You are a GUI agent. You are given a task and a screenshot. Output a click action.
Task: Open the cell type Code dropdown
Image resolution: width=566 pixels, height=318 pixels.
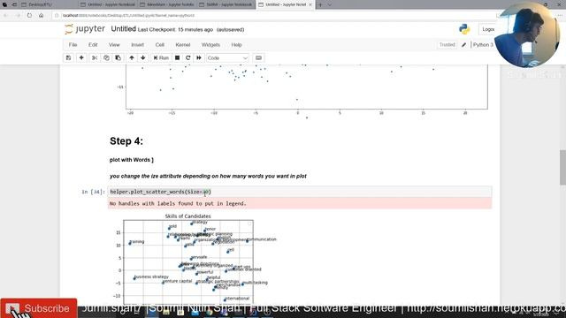227,57
